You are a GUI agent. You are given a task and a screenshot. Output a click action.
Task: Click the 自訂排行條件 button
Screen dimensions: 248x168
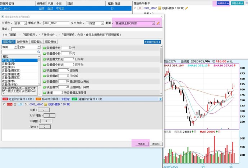152,42
